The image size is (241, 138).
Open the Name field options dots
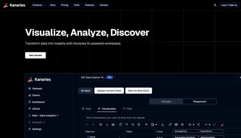pyautogui.click(x=119, y=136)
